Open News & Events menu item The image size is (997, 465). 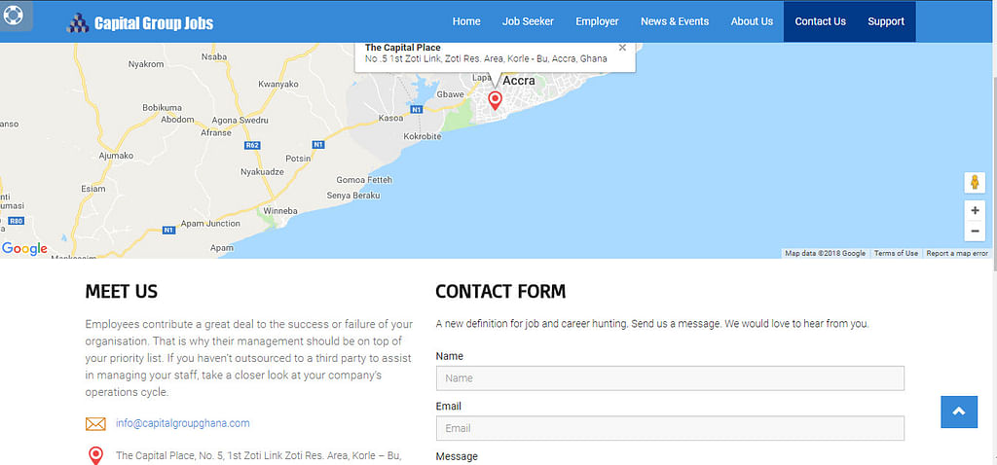(x=675, y=21)
